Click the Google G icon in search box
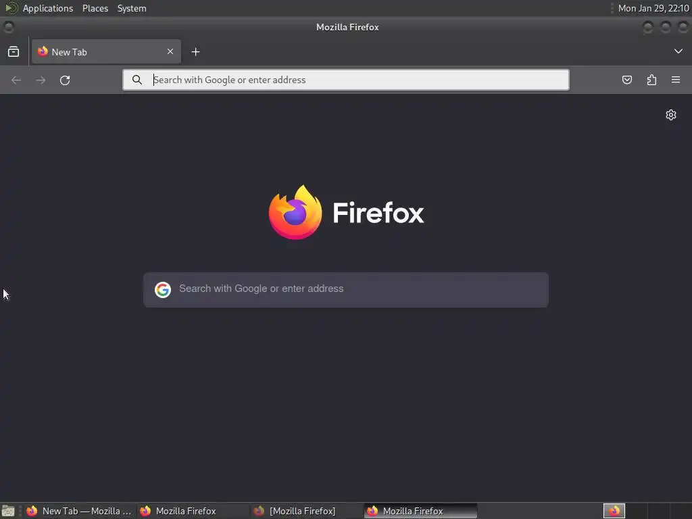692x519 pixels. (x=163, y=290)
